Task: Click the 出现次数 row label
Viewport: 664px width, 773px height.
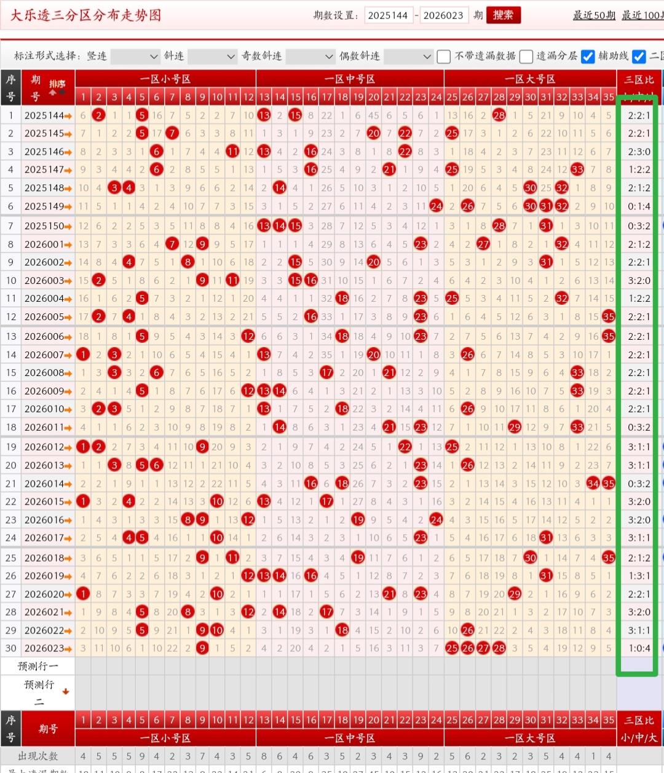Action: click(38, 756)
